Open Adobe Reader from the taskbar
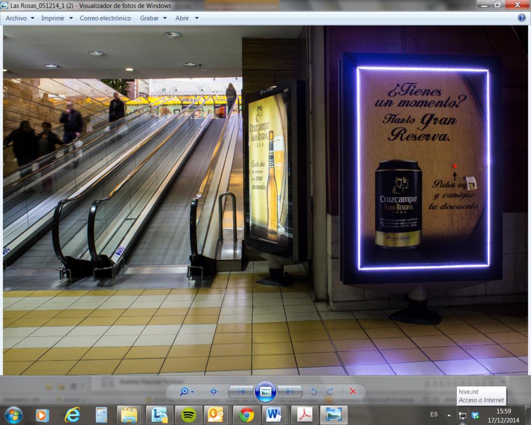This screenshot has width=531, height=425. [304, 415]
